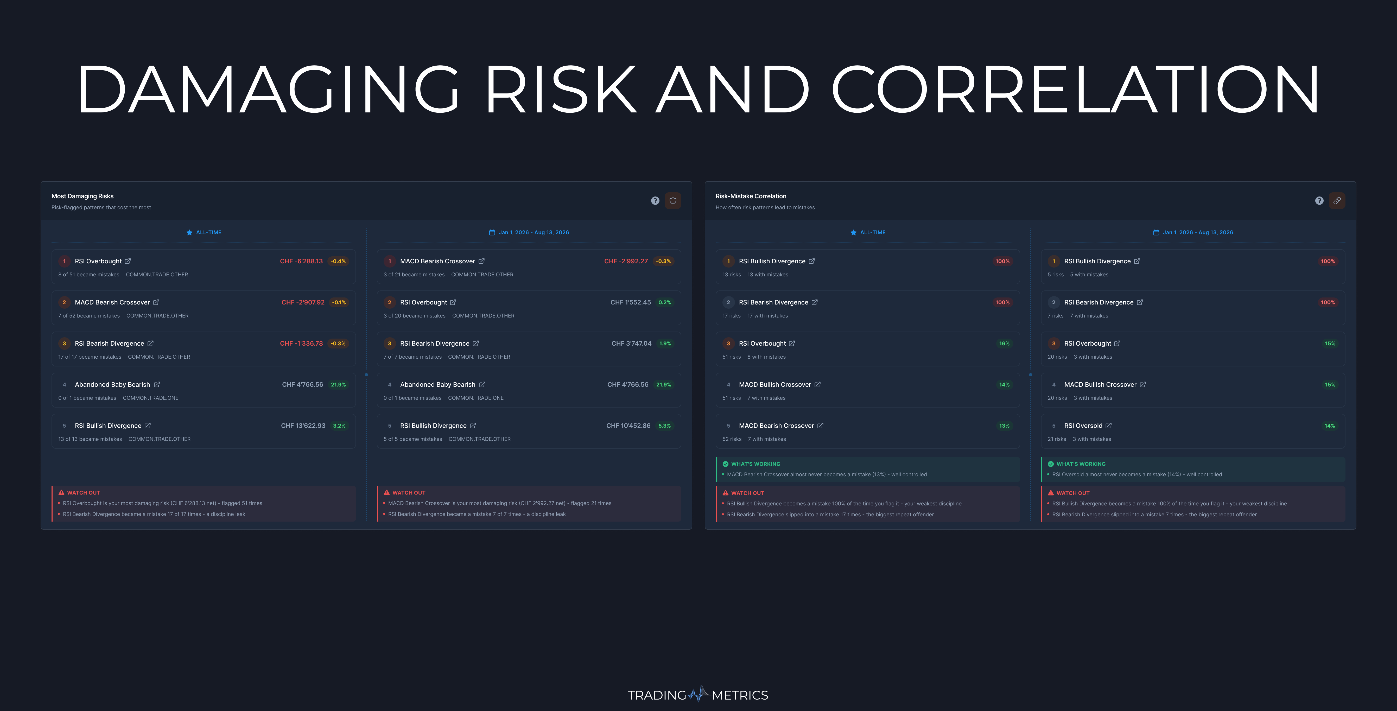Click 16% badge for all-time RSI Overbought correlation
1397x711 pixels.
[1004, 344]
